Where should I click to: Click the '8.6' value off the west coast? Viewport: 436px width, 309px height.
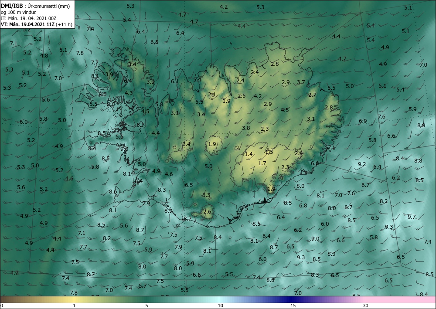pyautogui.click(x=113, y=192)
